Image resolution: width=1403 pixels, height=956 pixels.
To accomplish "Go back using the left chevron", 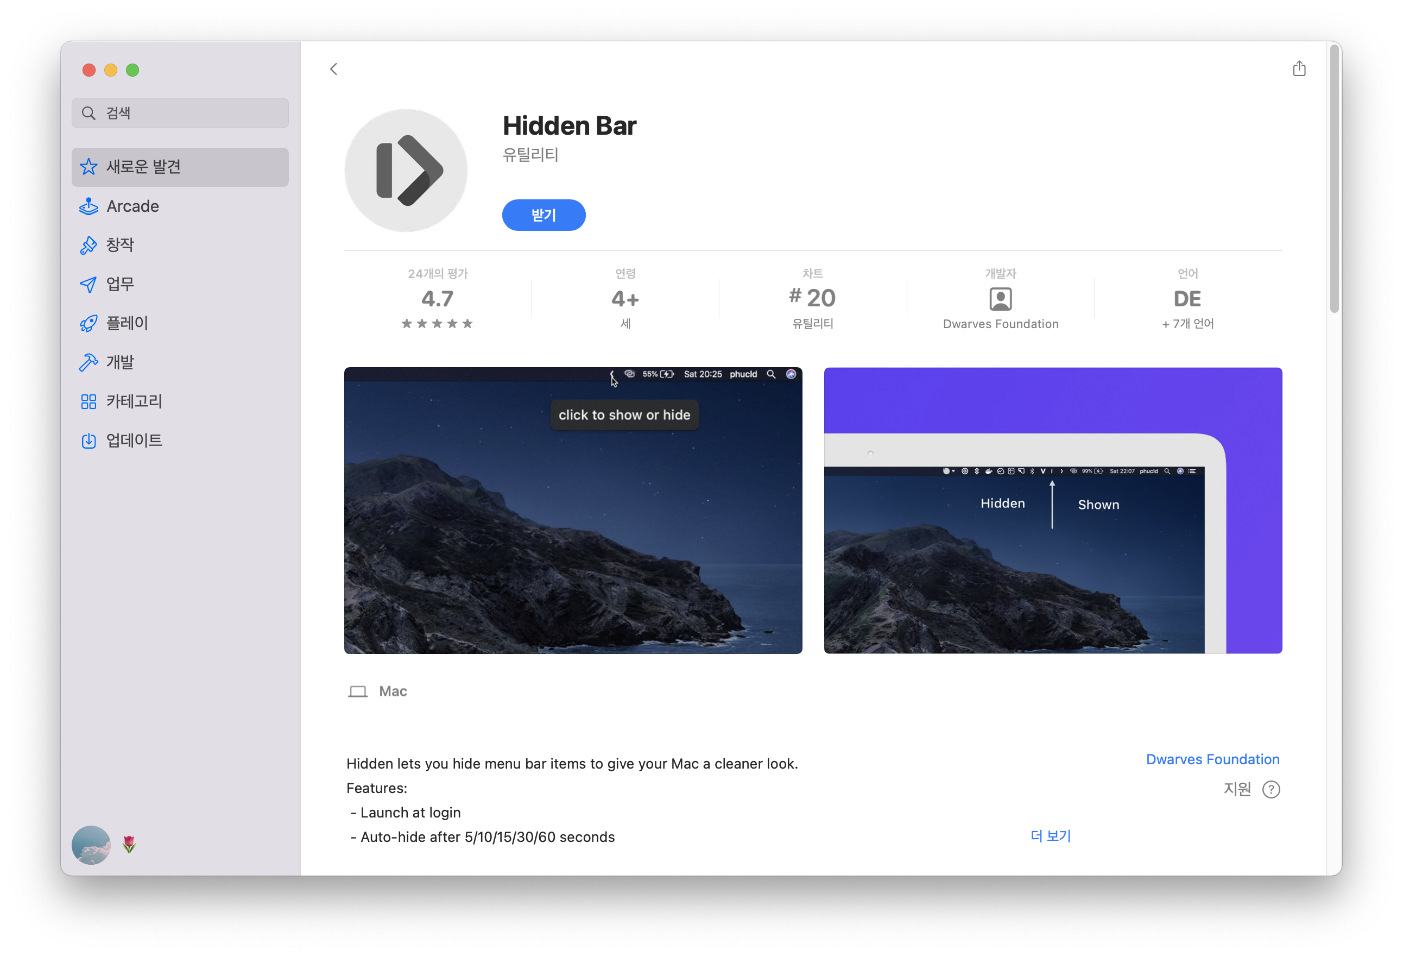I will click(334, 69).
